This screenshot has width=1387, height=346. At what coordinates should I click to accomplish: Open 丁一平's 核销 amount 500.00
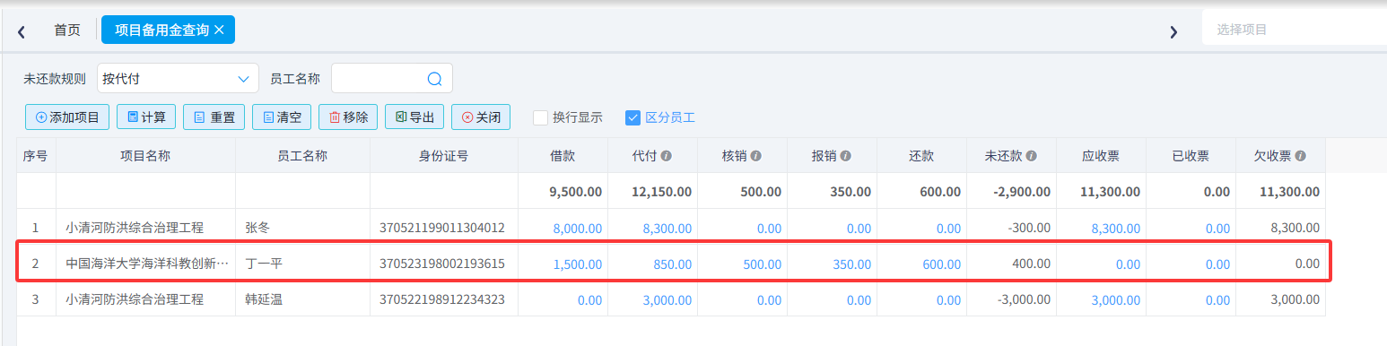click(763, 264)
